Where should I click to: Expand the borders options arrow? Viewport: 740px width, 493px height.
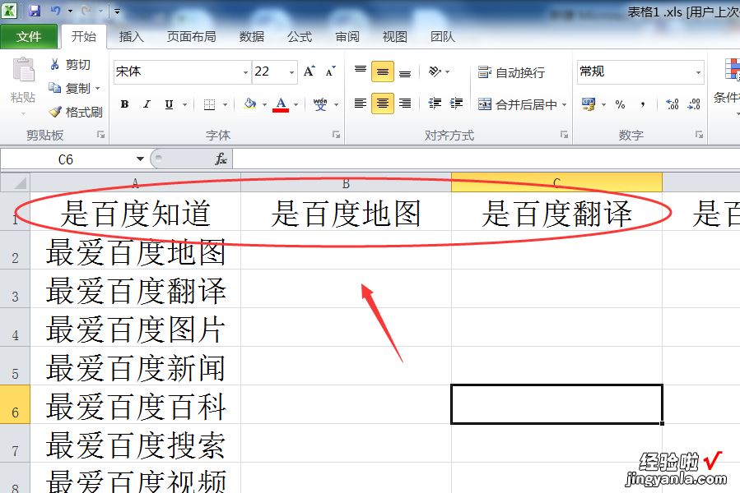225,104
